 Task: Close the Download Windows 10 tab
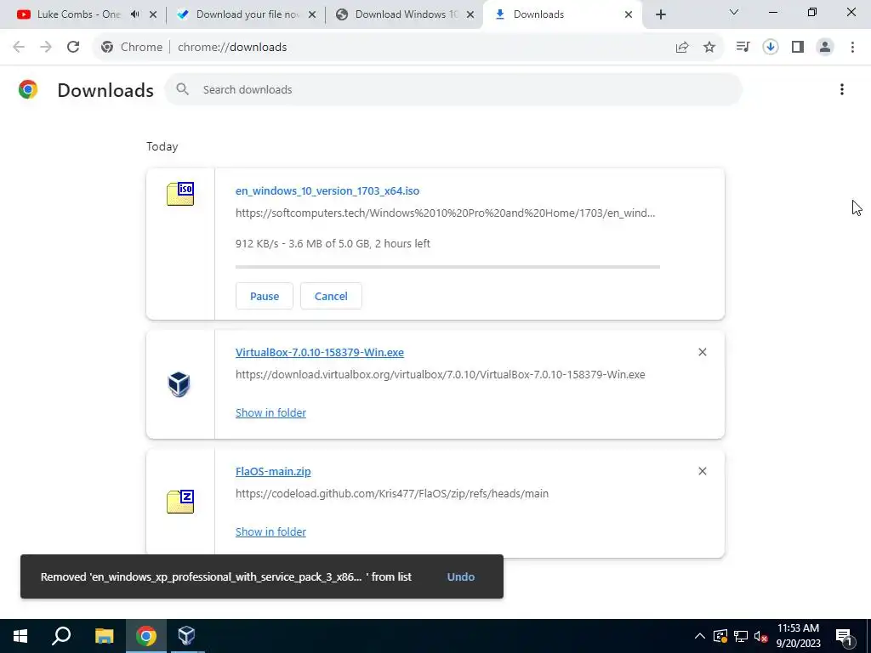tap(470, 14)
